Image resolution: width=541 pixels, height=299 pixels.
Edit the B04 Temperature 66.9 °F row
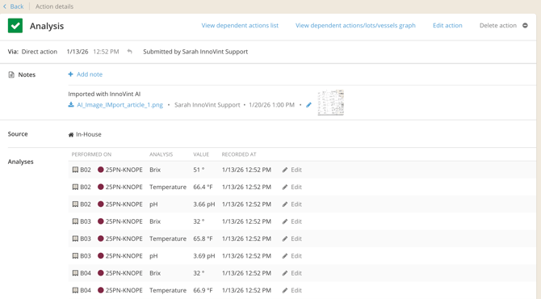point(291,290)
